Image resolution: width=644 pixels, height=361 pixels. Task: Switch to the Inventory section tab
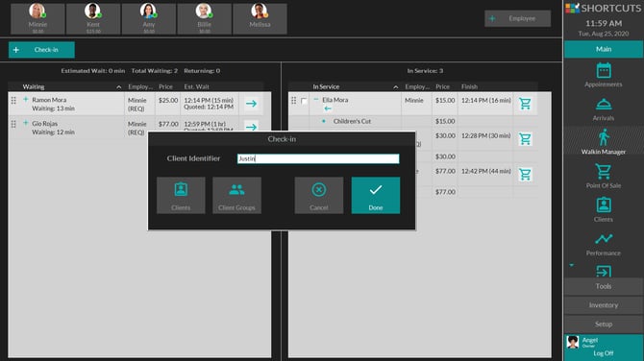pos(604,305)
